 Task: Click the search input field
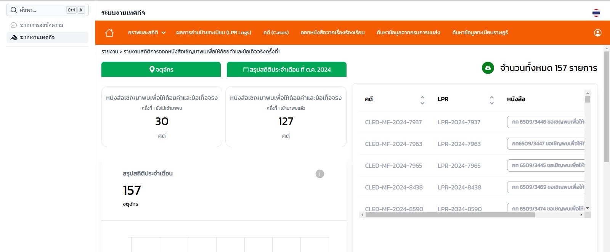click(x=47, y=10)
